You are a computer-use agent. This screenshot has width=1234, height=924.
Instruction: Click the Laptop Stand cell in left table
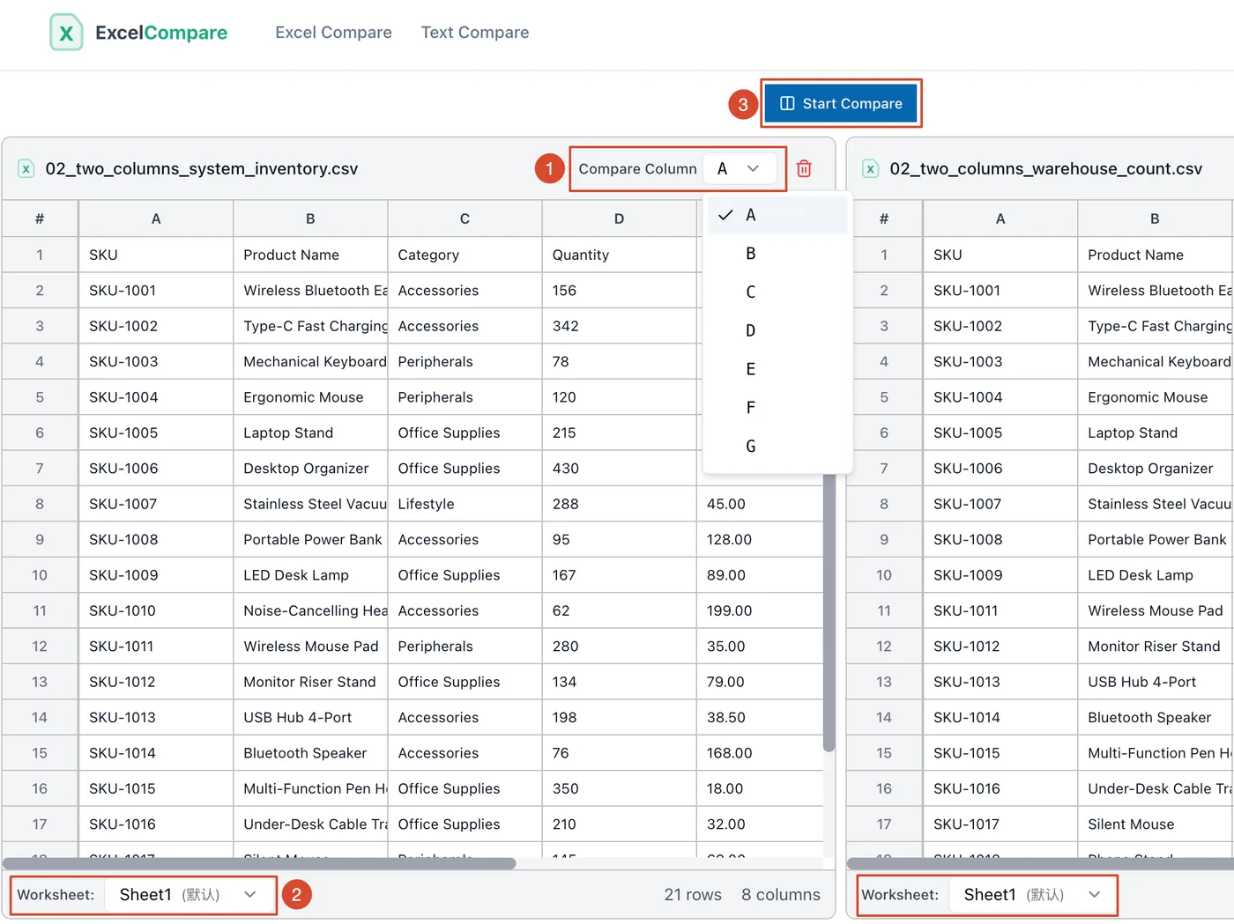pyautogui.click(x=310, y=433)
